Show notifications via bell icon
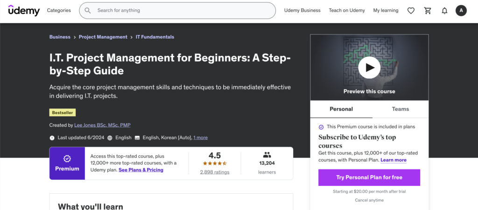478x210 pixels. [444, 11]
